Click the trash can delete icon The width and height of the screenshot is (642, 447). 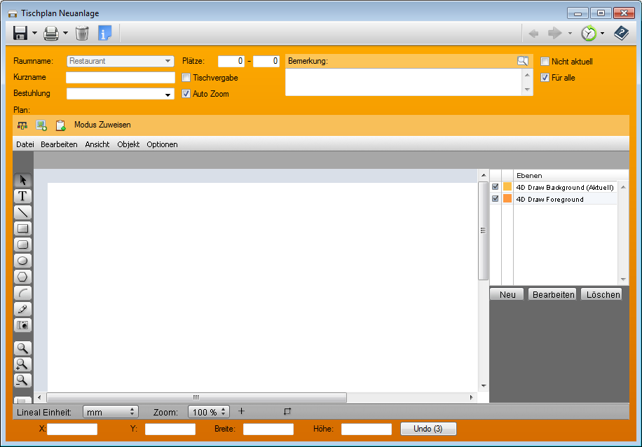[x=82, y=33]
